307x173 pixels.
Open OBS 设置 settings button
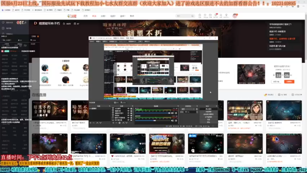208,120
